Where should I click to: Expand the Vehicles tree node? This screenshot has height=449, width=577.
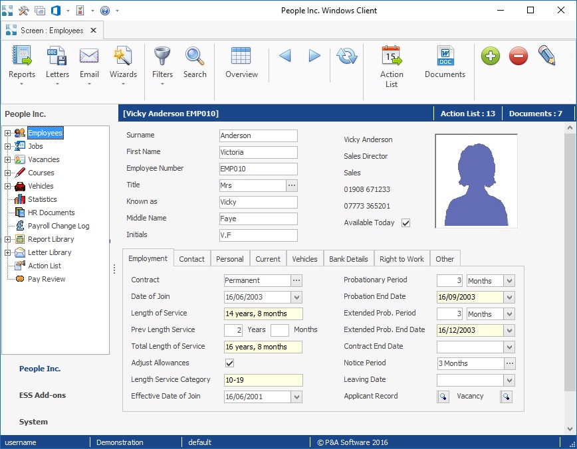(x=7, y=186)
